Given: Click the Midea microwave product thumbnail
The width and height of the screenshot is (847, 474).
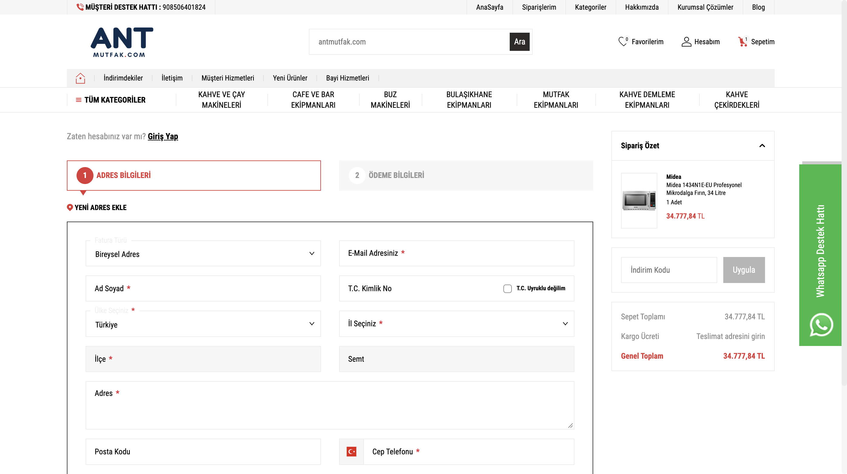Looking at the screenshot, I should (639, 200).
